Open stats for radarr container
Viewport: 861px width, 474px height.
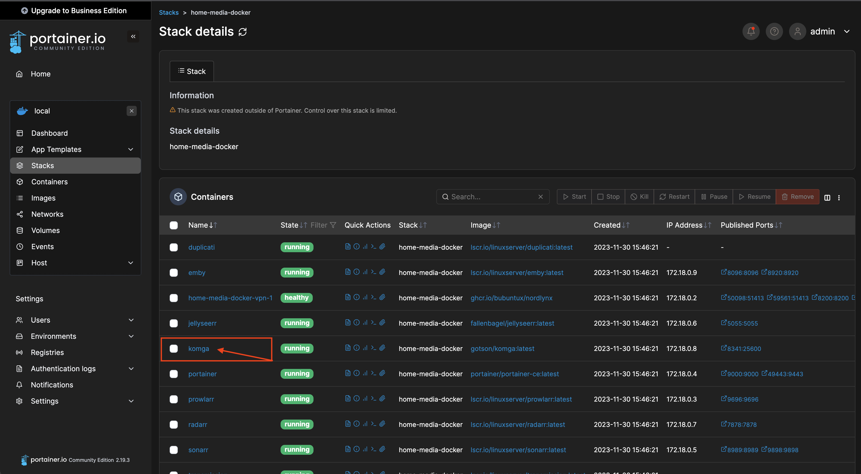tap(365, 424)
